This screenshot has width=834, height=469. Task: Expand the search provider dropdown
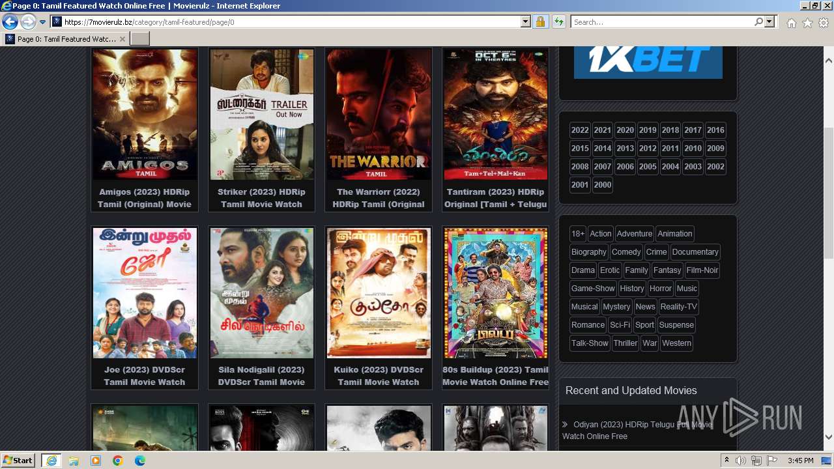point(769,22)
